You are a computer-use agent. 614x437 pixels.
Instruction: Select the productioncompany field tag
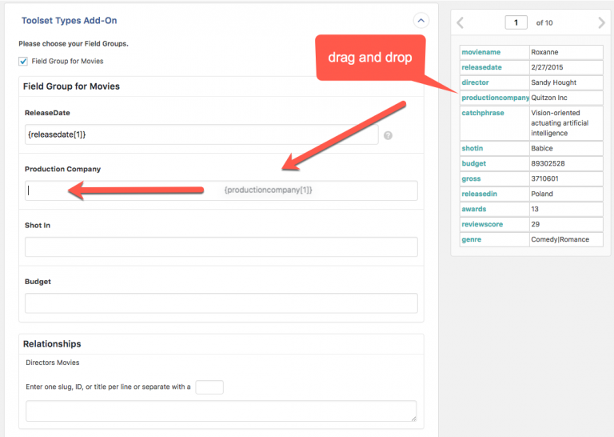pyautogui.click(x=496, y=98)
